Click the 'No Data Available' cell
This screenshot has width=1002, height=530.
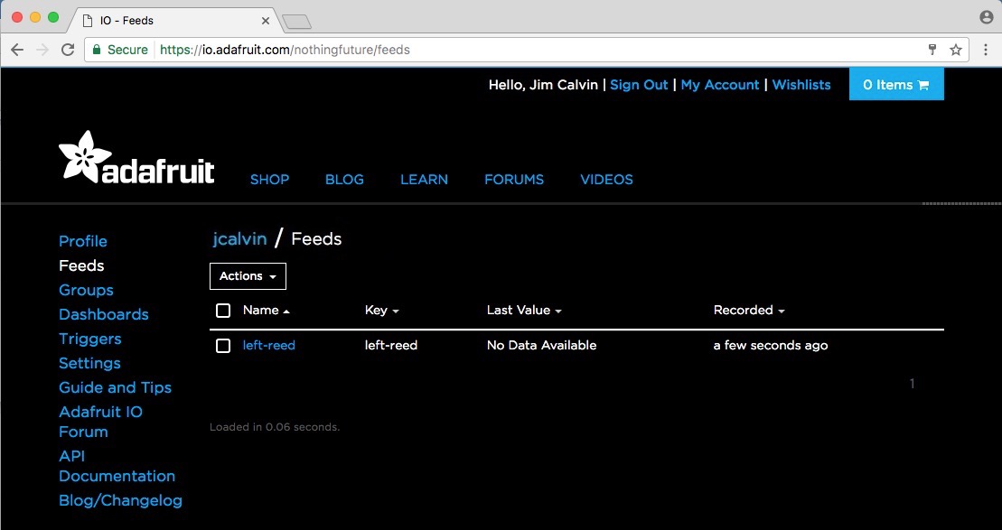click(x=542, y=346)
